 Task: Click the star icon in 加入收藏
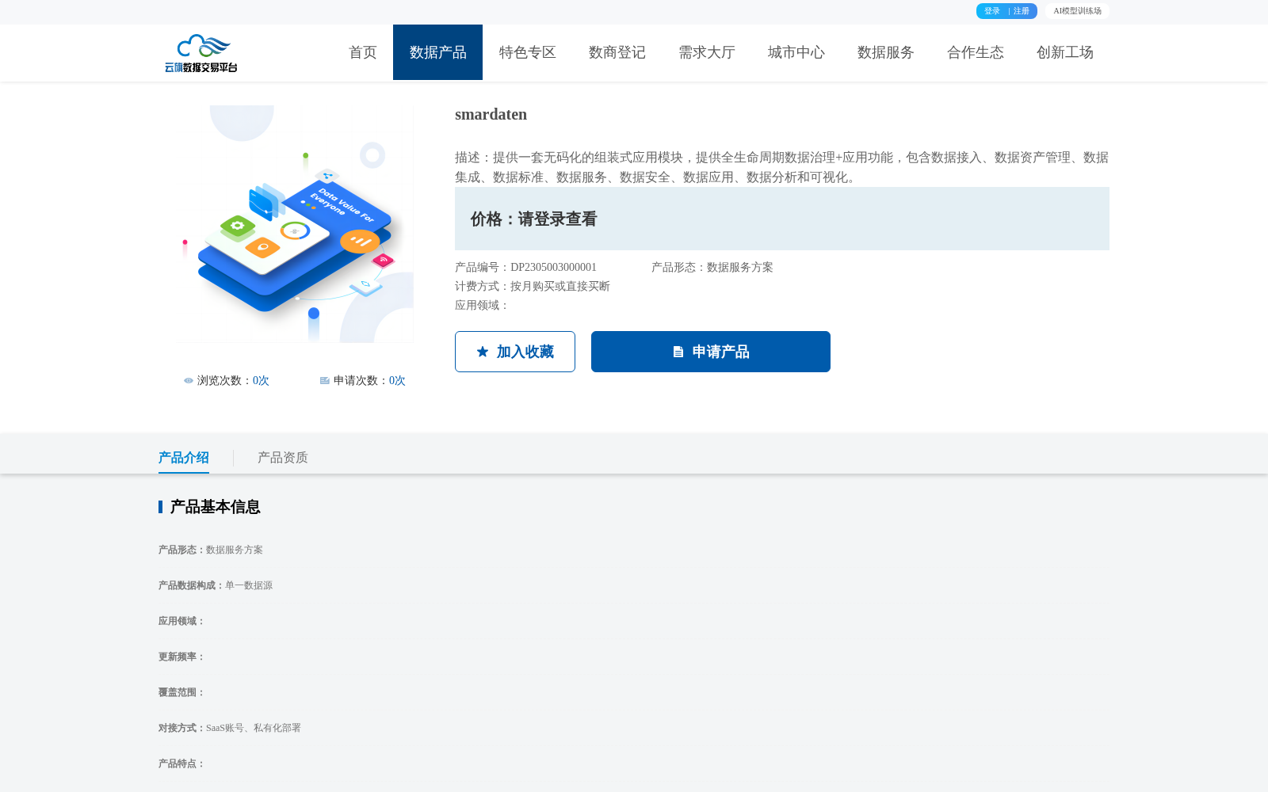click(x=483, y=352)
